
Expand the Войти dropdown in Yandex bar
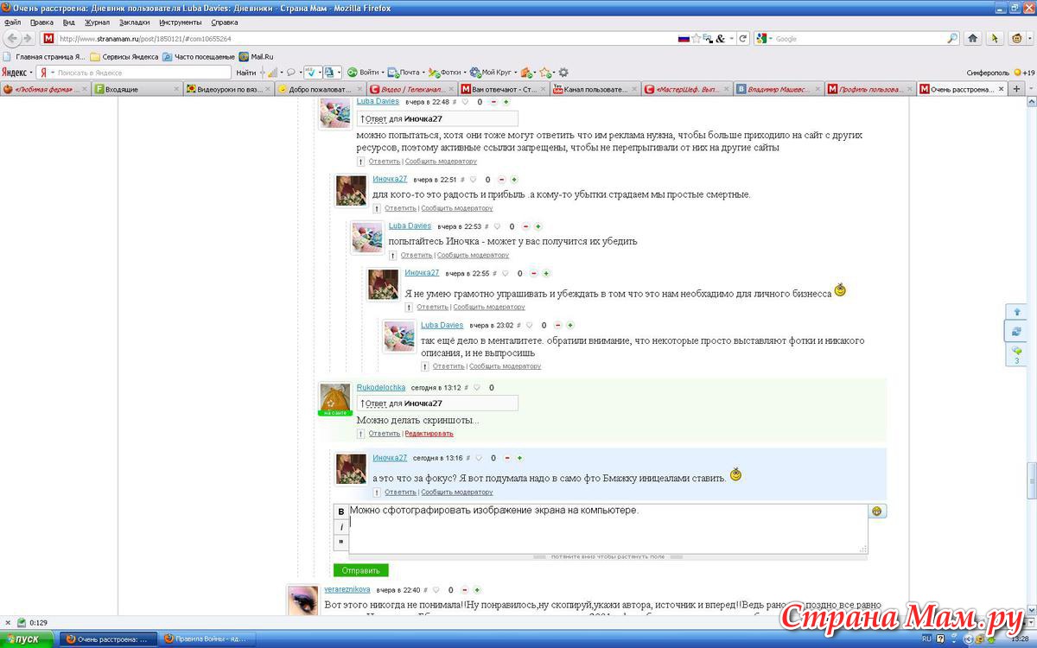pos(383,73)
